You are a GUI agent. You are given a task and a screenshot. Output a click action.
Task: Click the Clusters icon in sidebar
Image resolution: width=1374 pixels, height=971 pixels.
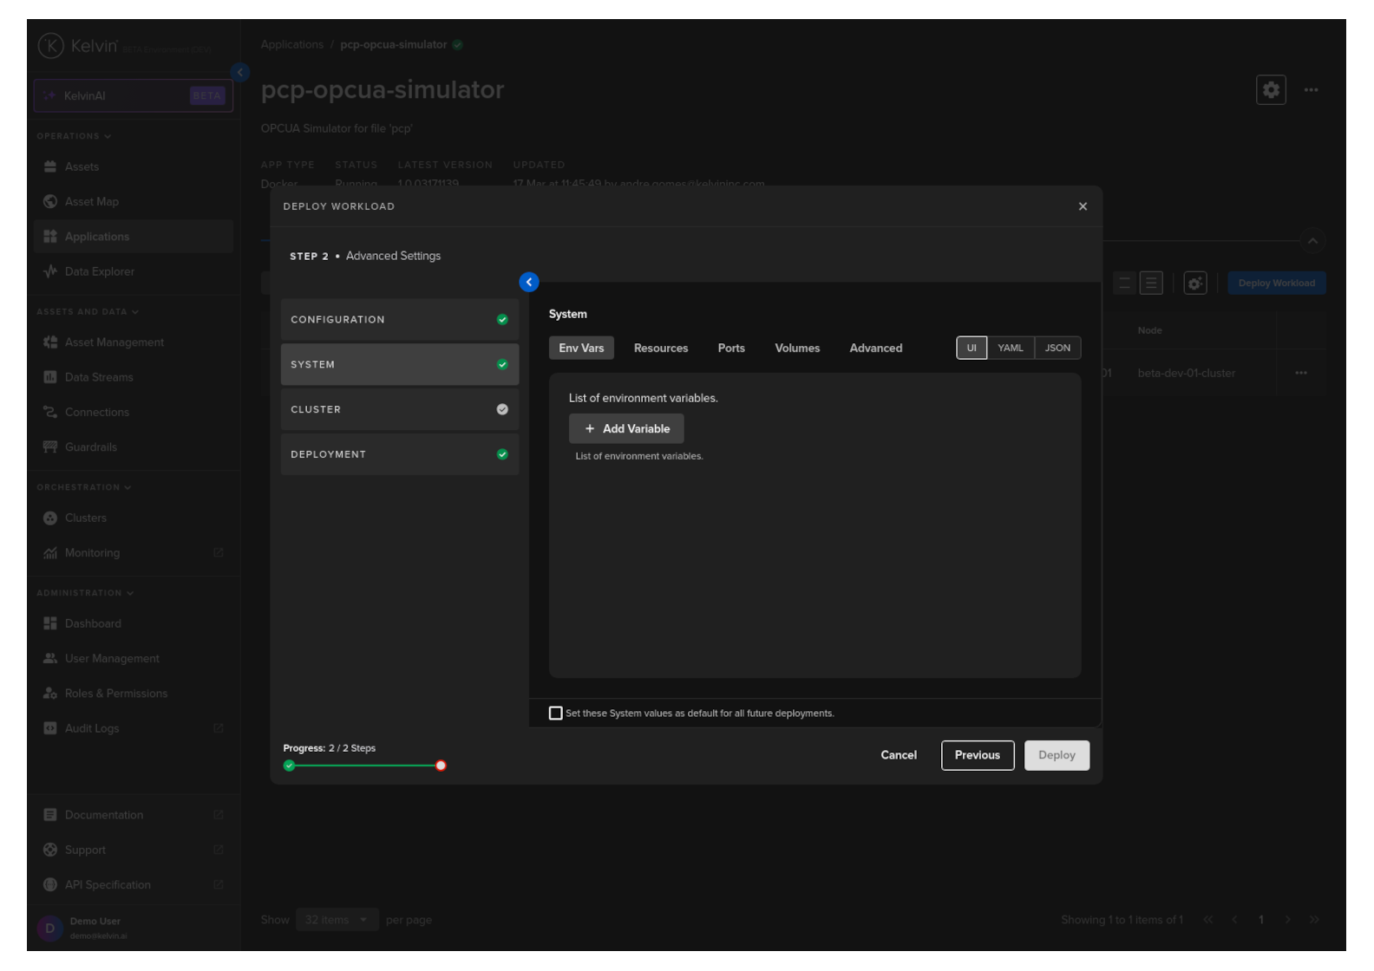(50, 518)
